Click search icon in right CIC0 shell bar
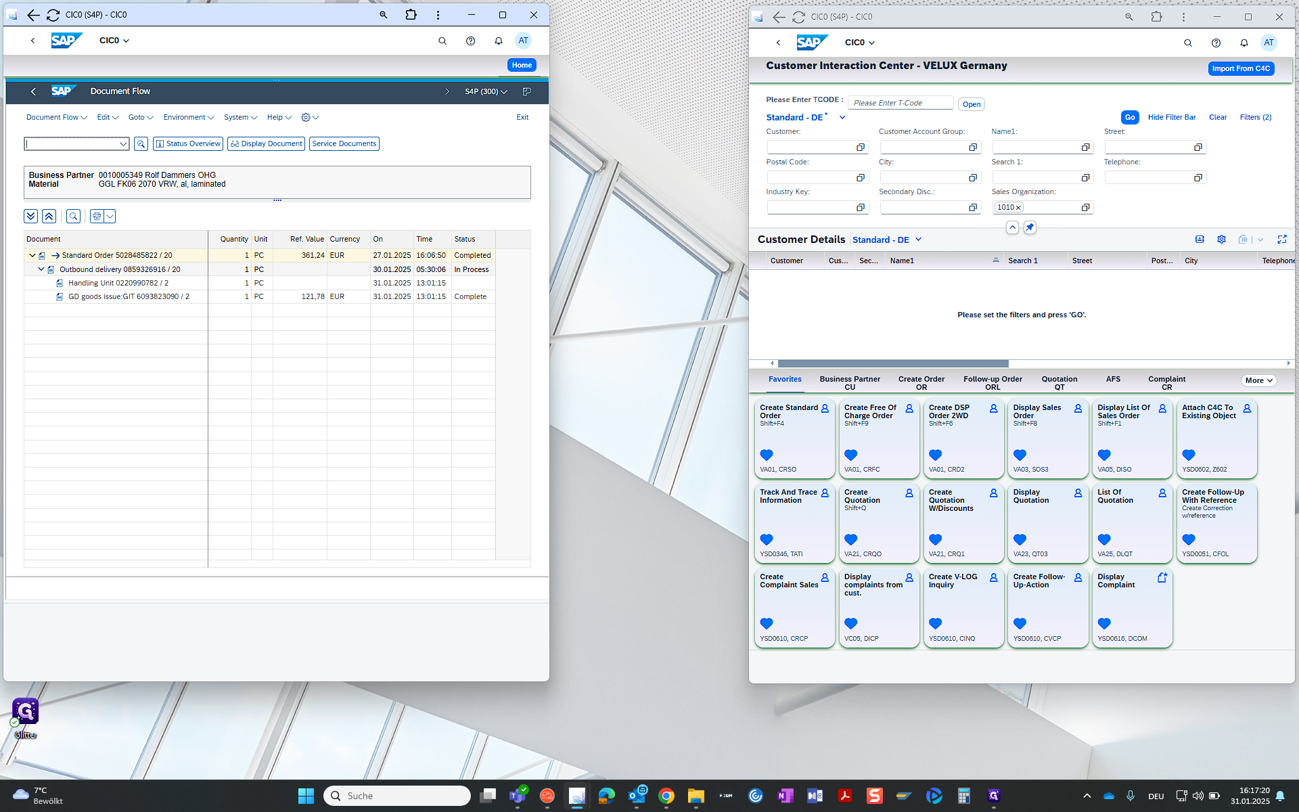 1188,43
